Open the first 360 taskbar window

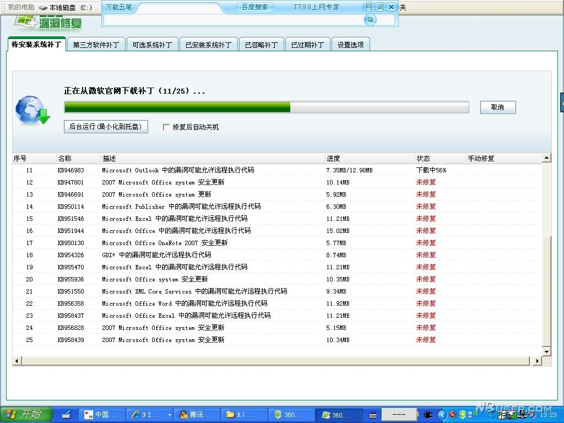tap(291, 415)
